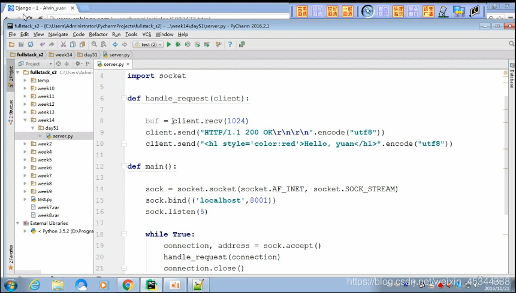Image resolution: width=516 pixels, height=293 pixels.
Task: Start debugging with the bug icon
Action: 178,44
